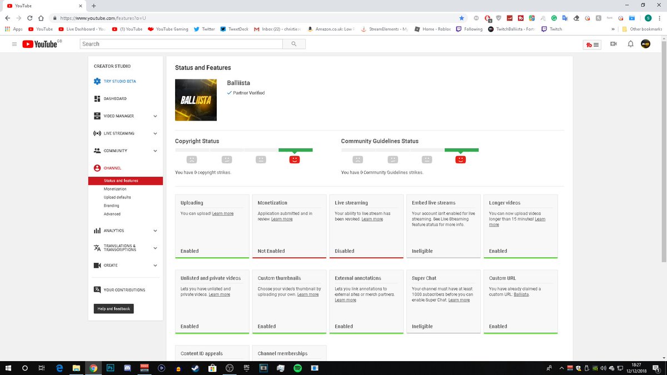Click Learn more in Unlisted and private videos
667x375 pixels.
pyautogui.click(x=220, y=294)
